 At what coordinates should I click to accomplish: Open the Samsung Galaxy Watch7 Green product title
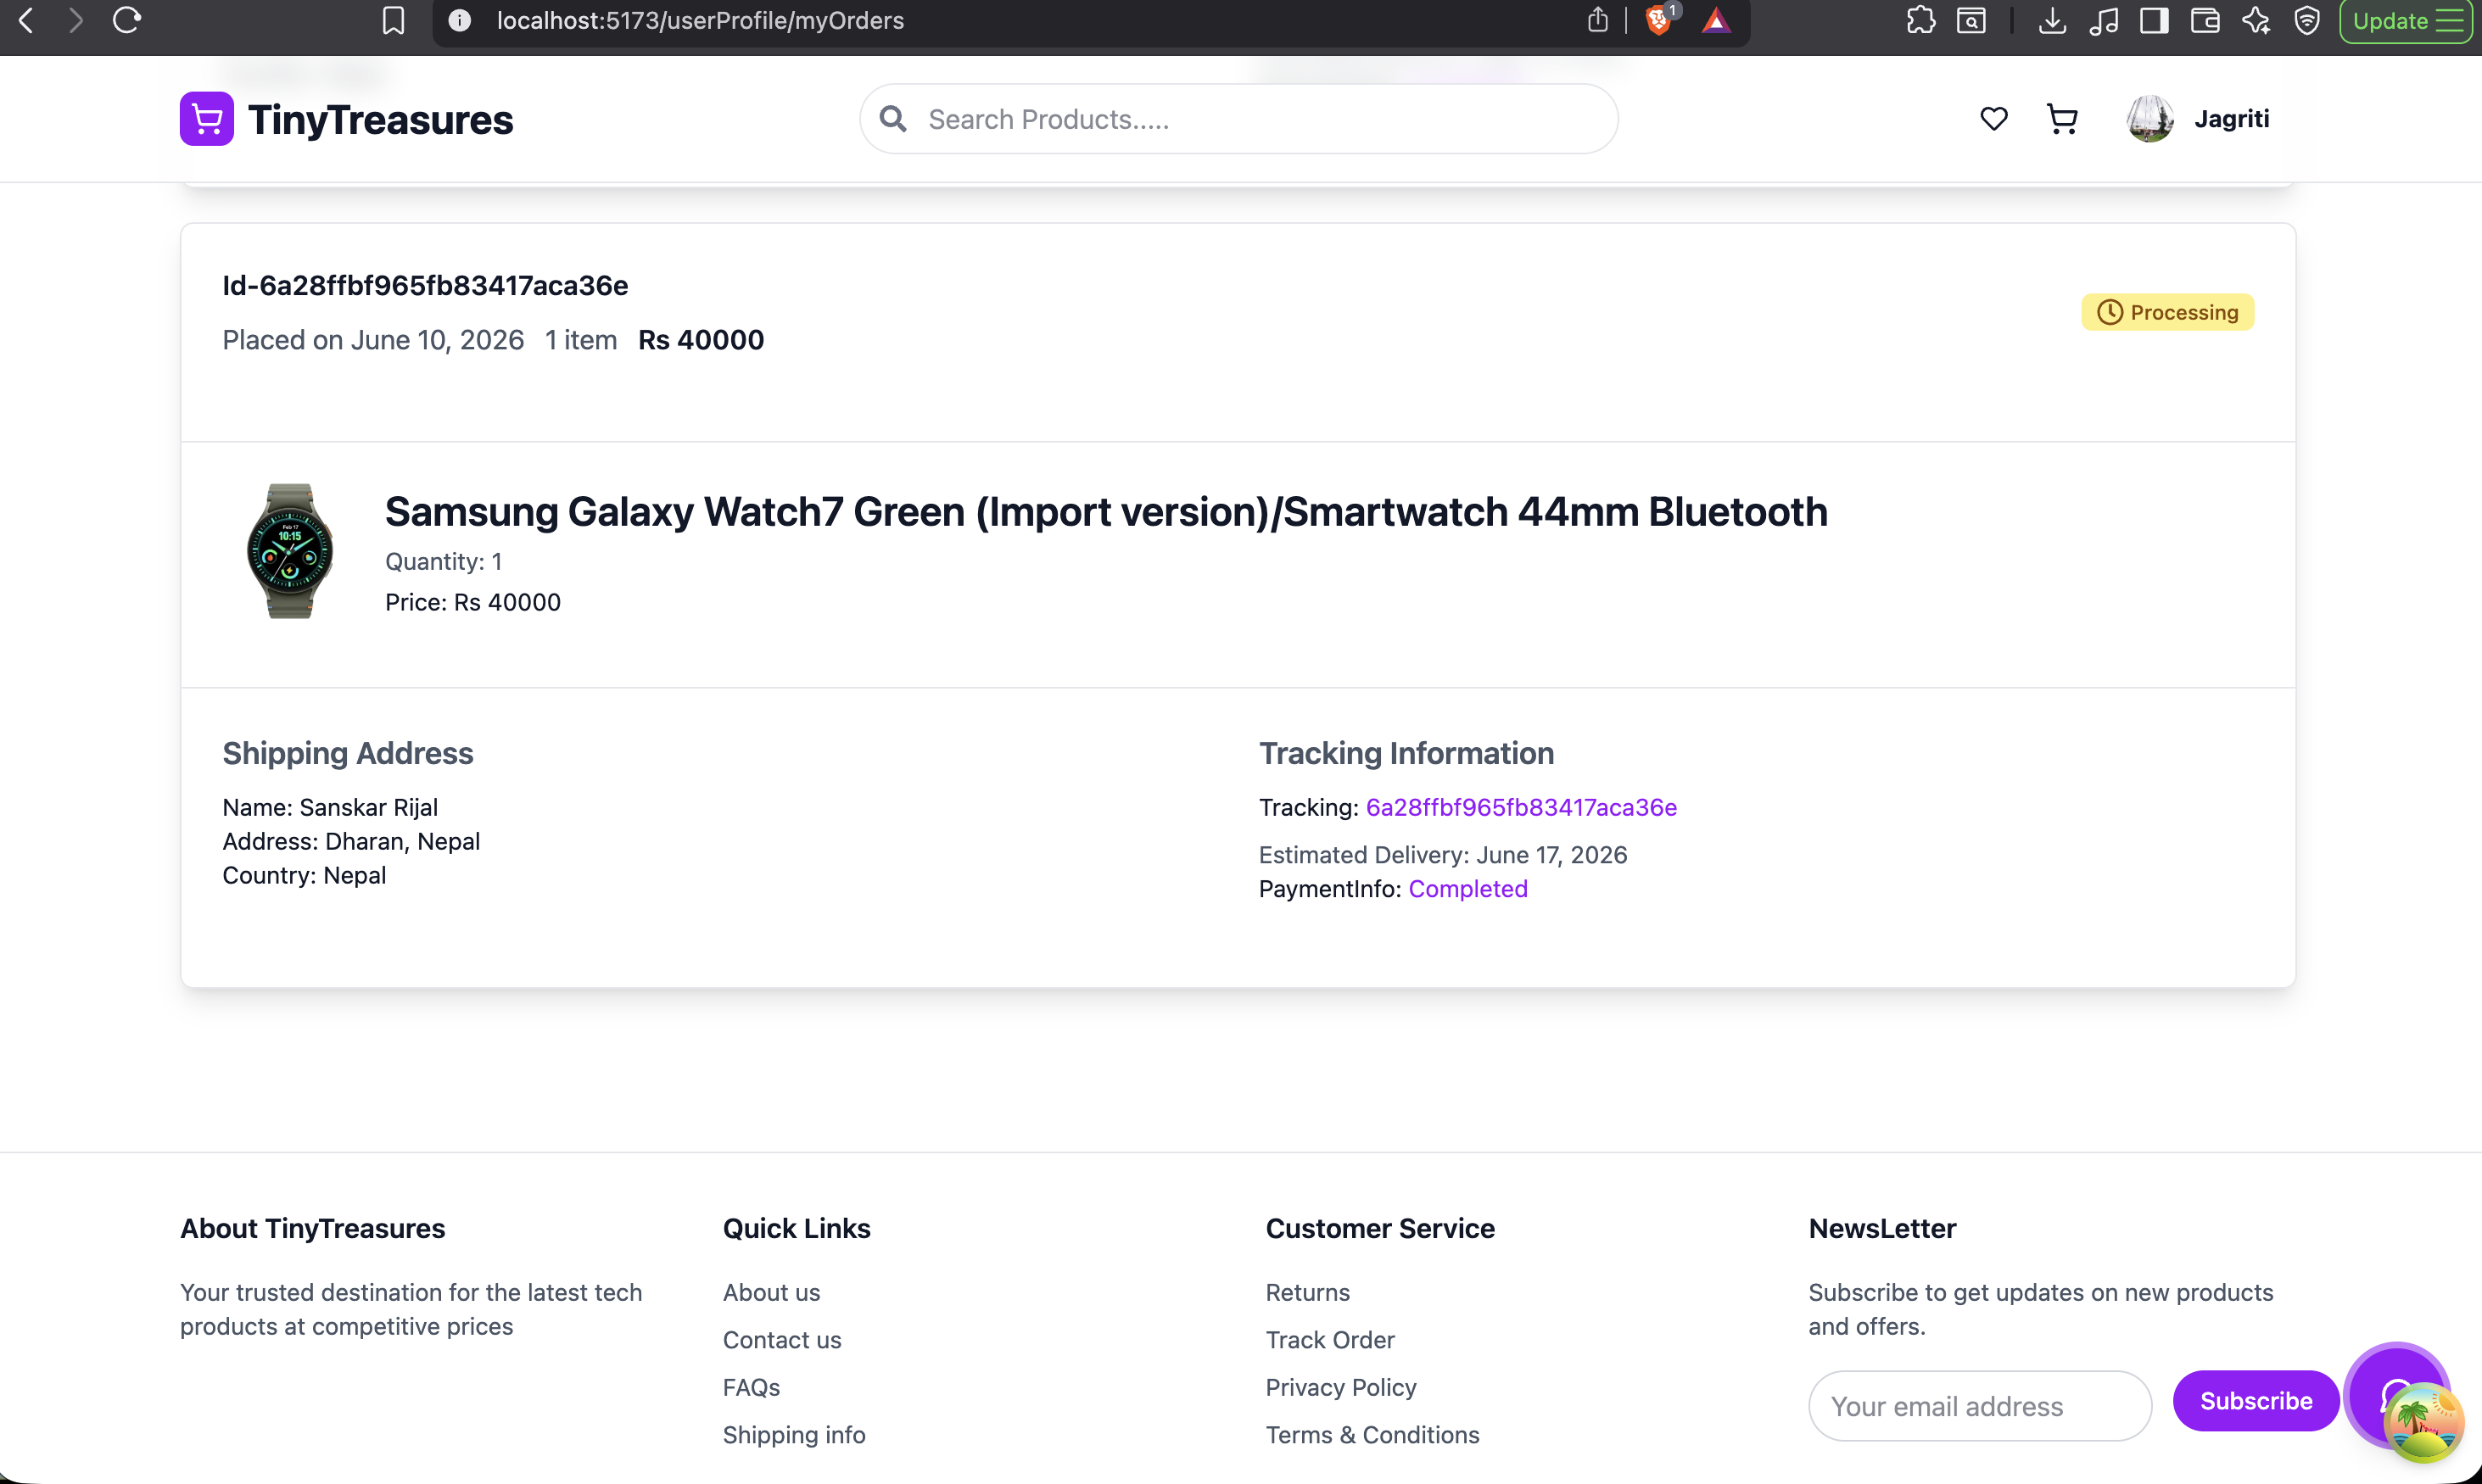pos(1106,511)
